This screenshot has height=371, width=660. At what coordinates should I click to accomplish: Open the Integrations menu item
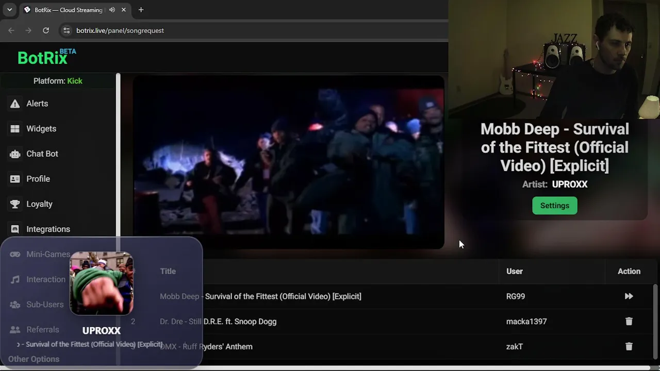pyautogui.click(x=48, y=229)
